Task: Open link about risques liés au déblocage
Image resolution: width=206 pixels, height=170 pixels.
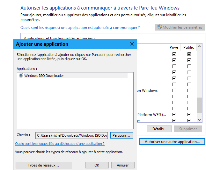Action: click(60, 144)
